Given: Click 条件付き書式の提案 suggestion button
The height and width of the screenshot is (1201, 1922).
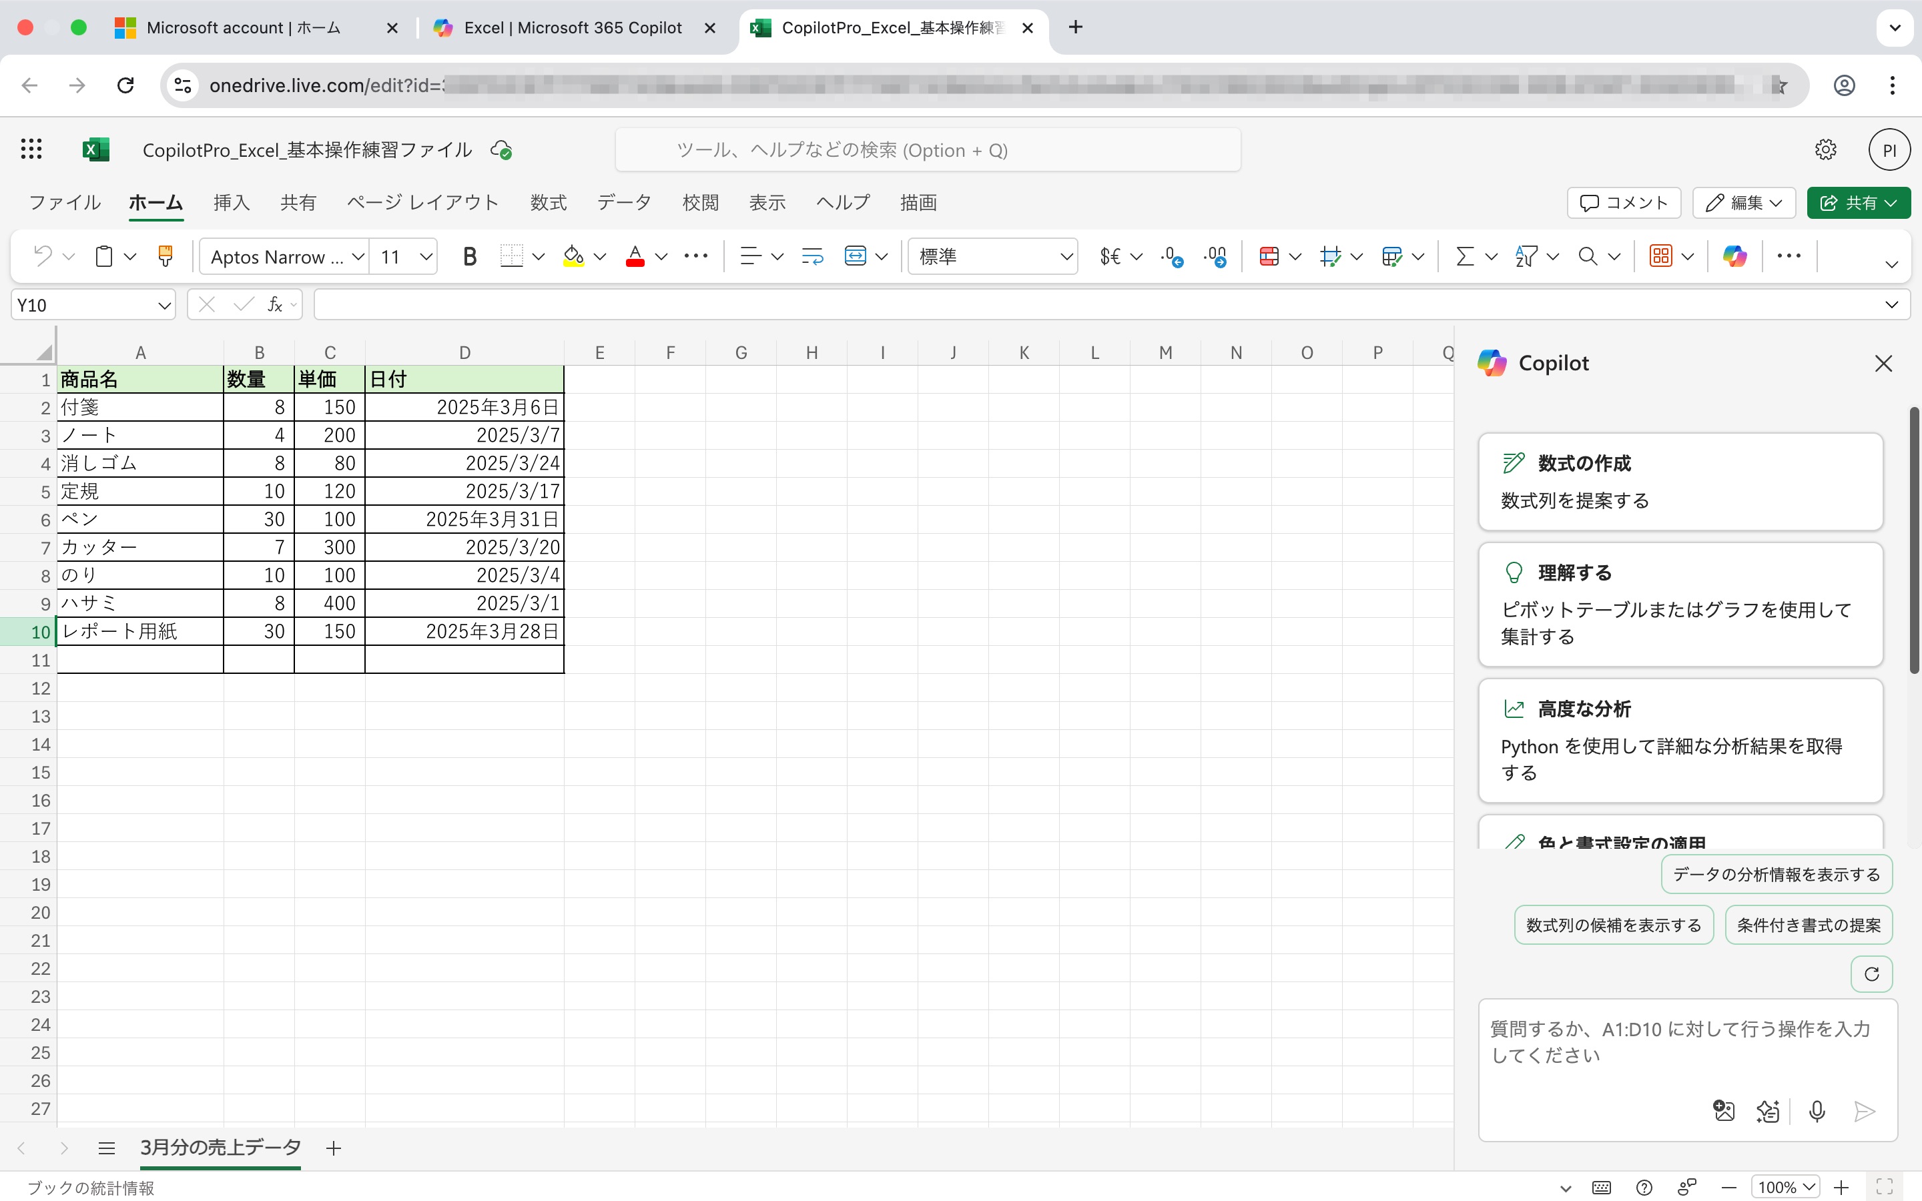Looking at the screenshot, I should click(x=1808, y=925).
